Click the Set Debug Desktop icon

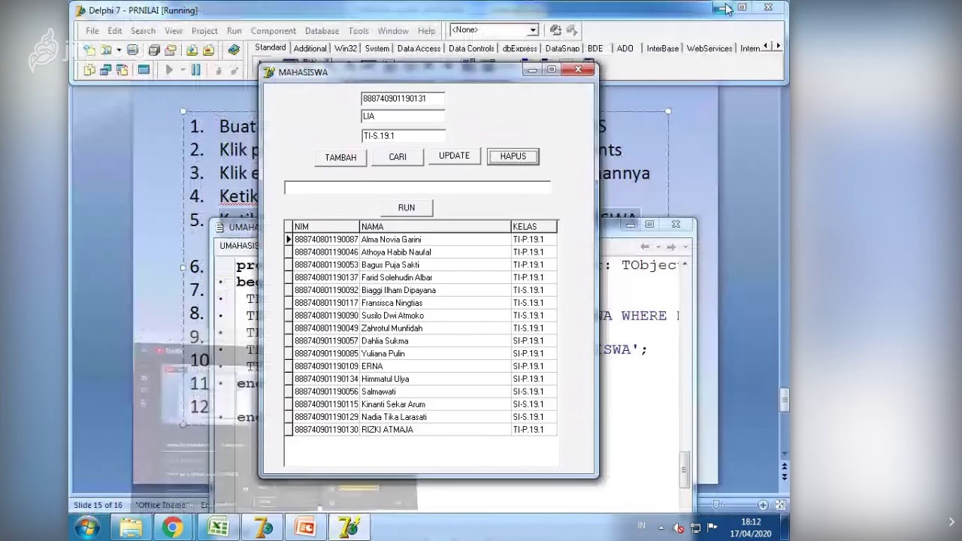572,30
